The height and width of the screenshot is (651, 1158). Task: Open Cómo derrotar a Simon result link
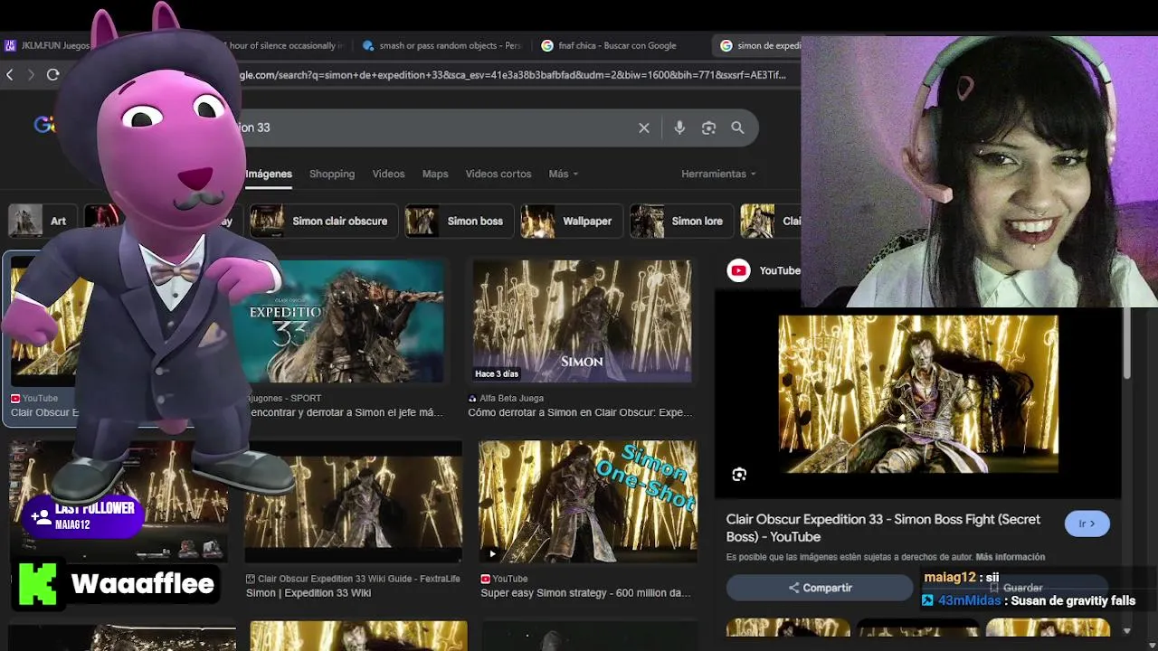580,412
